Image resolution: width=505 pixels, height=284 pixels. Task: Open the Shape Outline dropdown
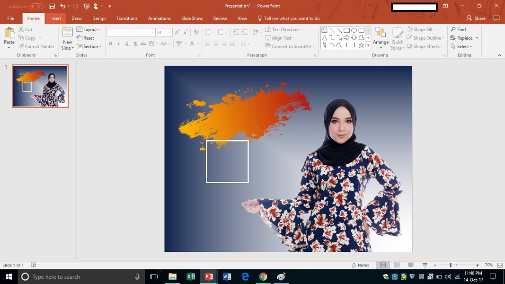tap(425, 38)
